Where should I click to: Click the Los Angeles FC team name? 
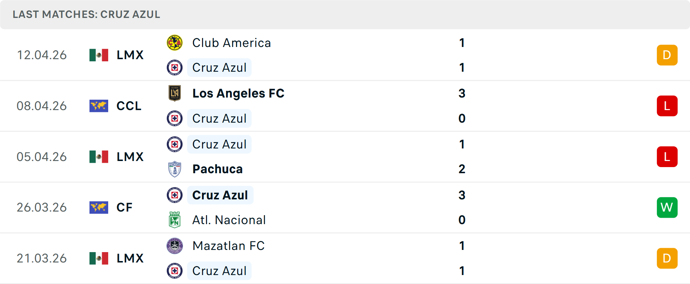(x=238, y=94)
